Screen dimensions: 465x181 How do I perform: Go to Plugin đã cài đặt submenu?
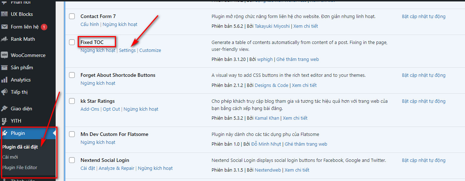(20, 147)
